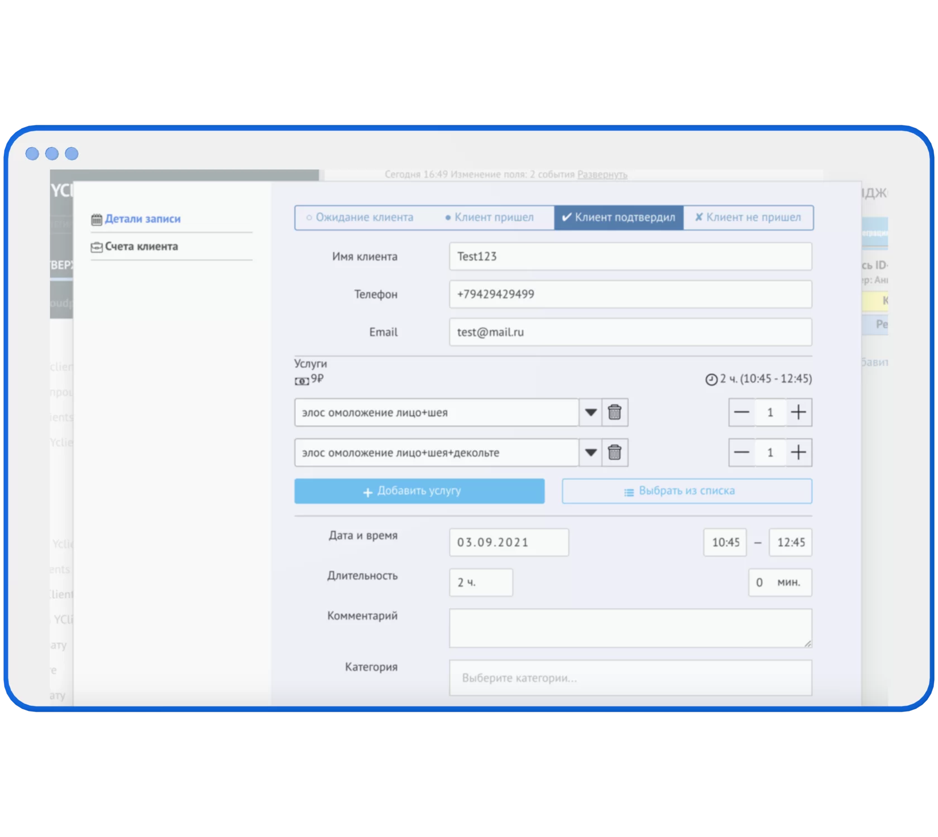938x837 pixels.
Task: Select status Клиент подтвердил
Action: (x=619, y=218)
